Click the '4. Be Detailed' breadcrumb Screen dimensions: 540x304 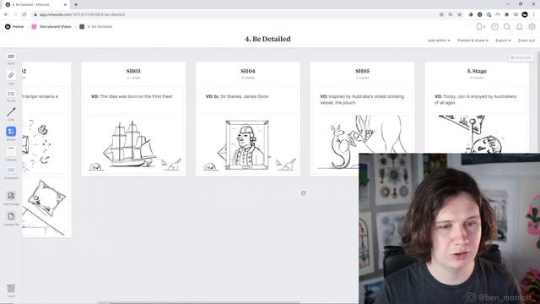pyautogui.click(x=95, y=26)
